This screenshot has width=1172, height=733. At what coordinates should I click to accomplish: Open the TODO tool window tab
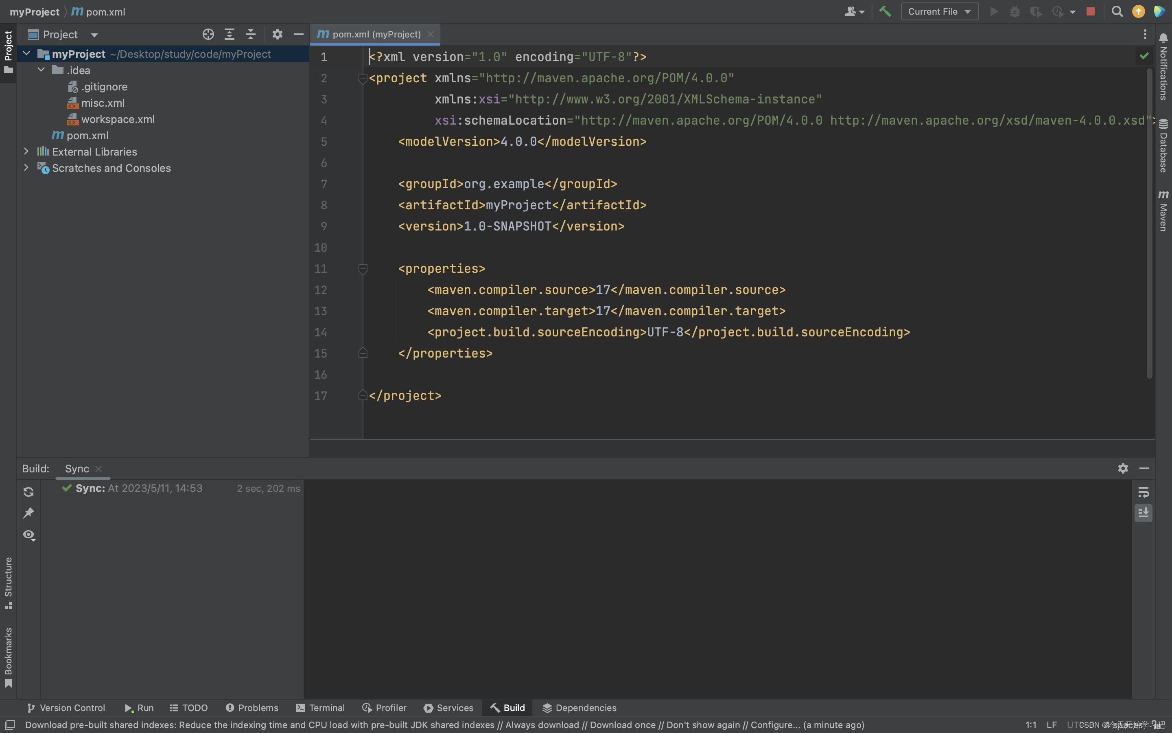click(x=189, y=708)
